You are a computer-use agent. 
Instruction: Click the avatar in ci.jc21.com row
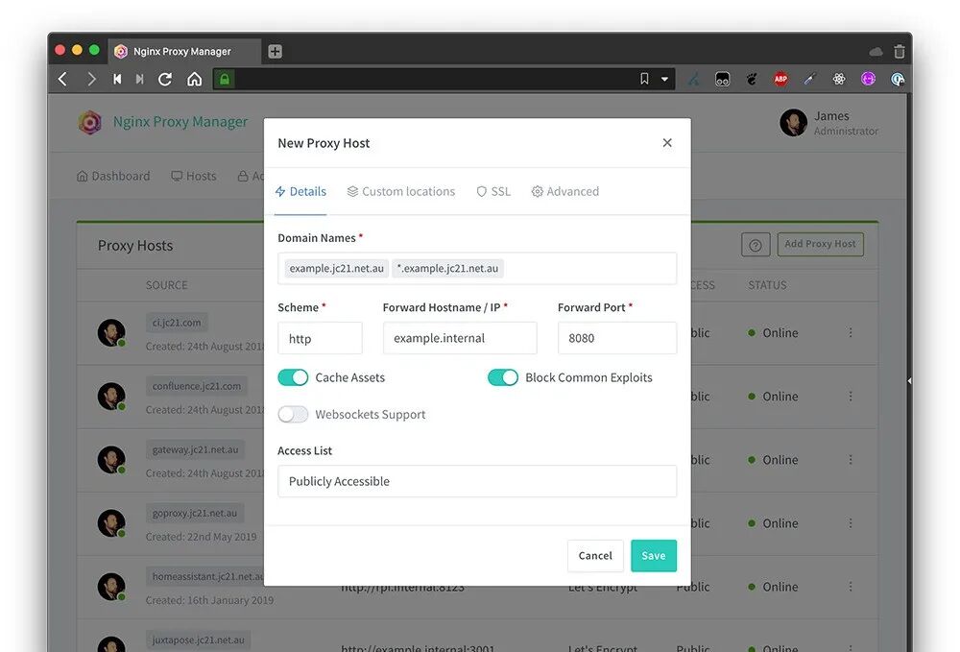(x=111, y=332)
